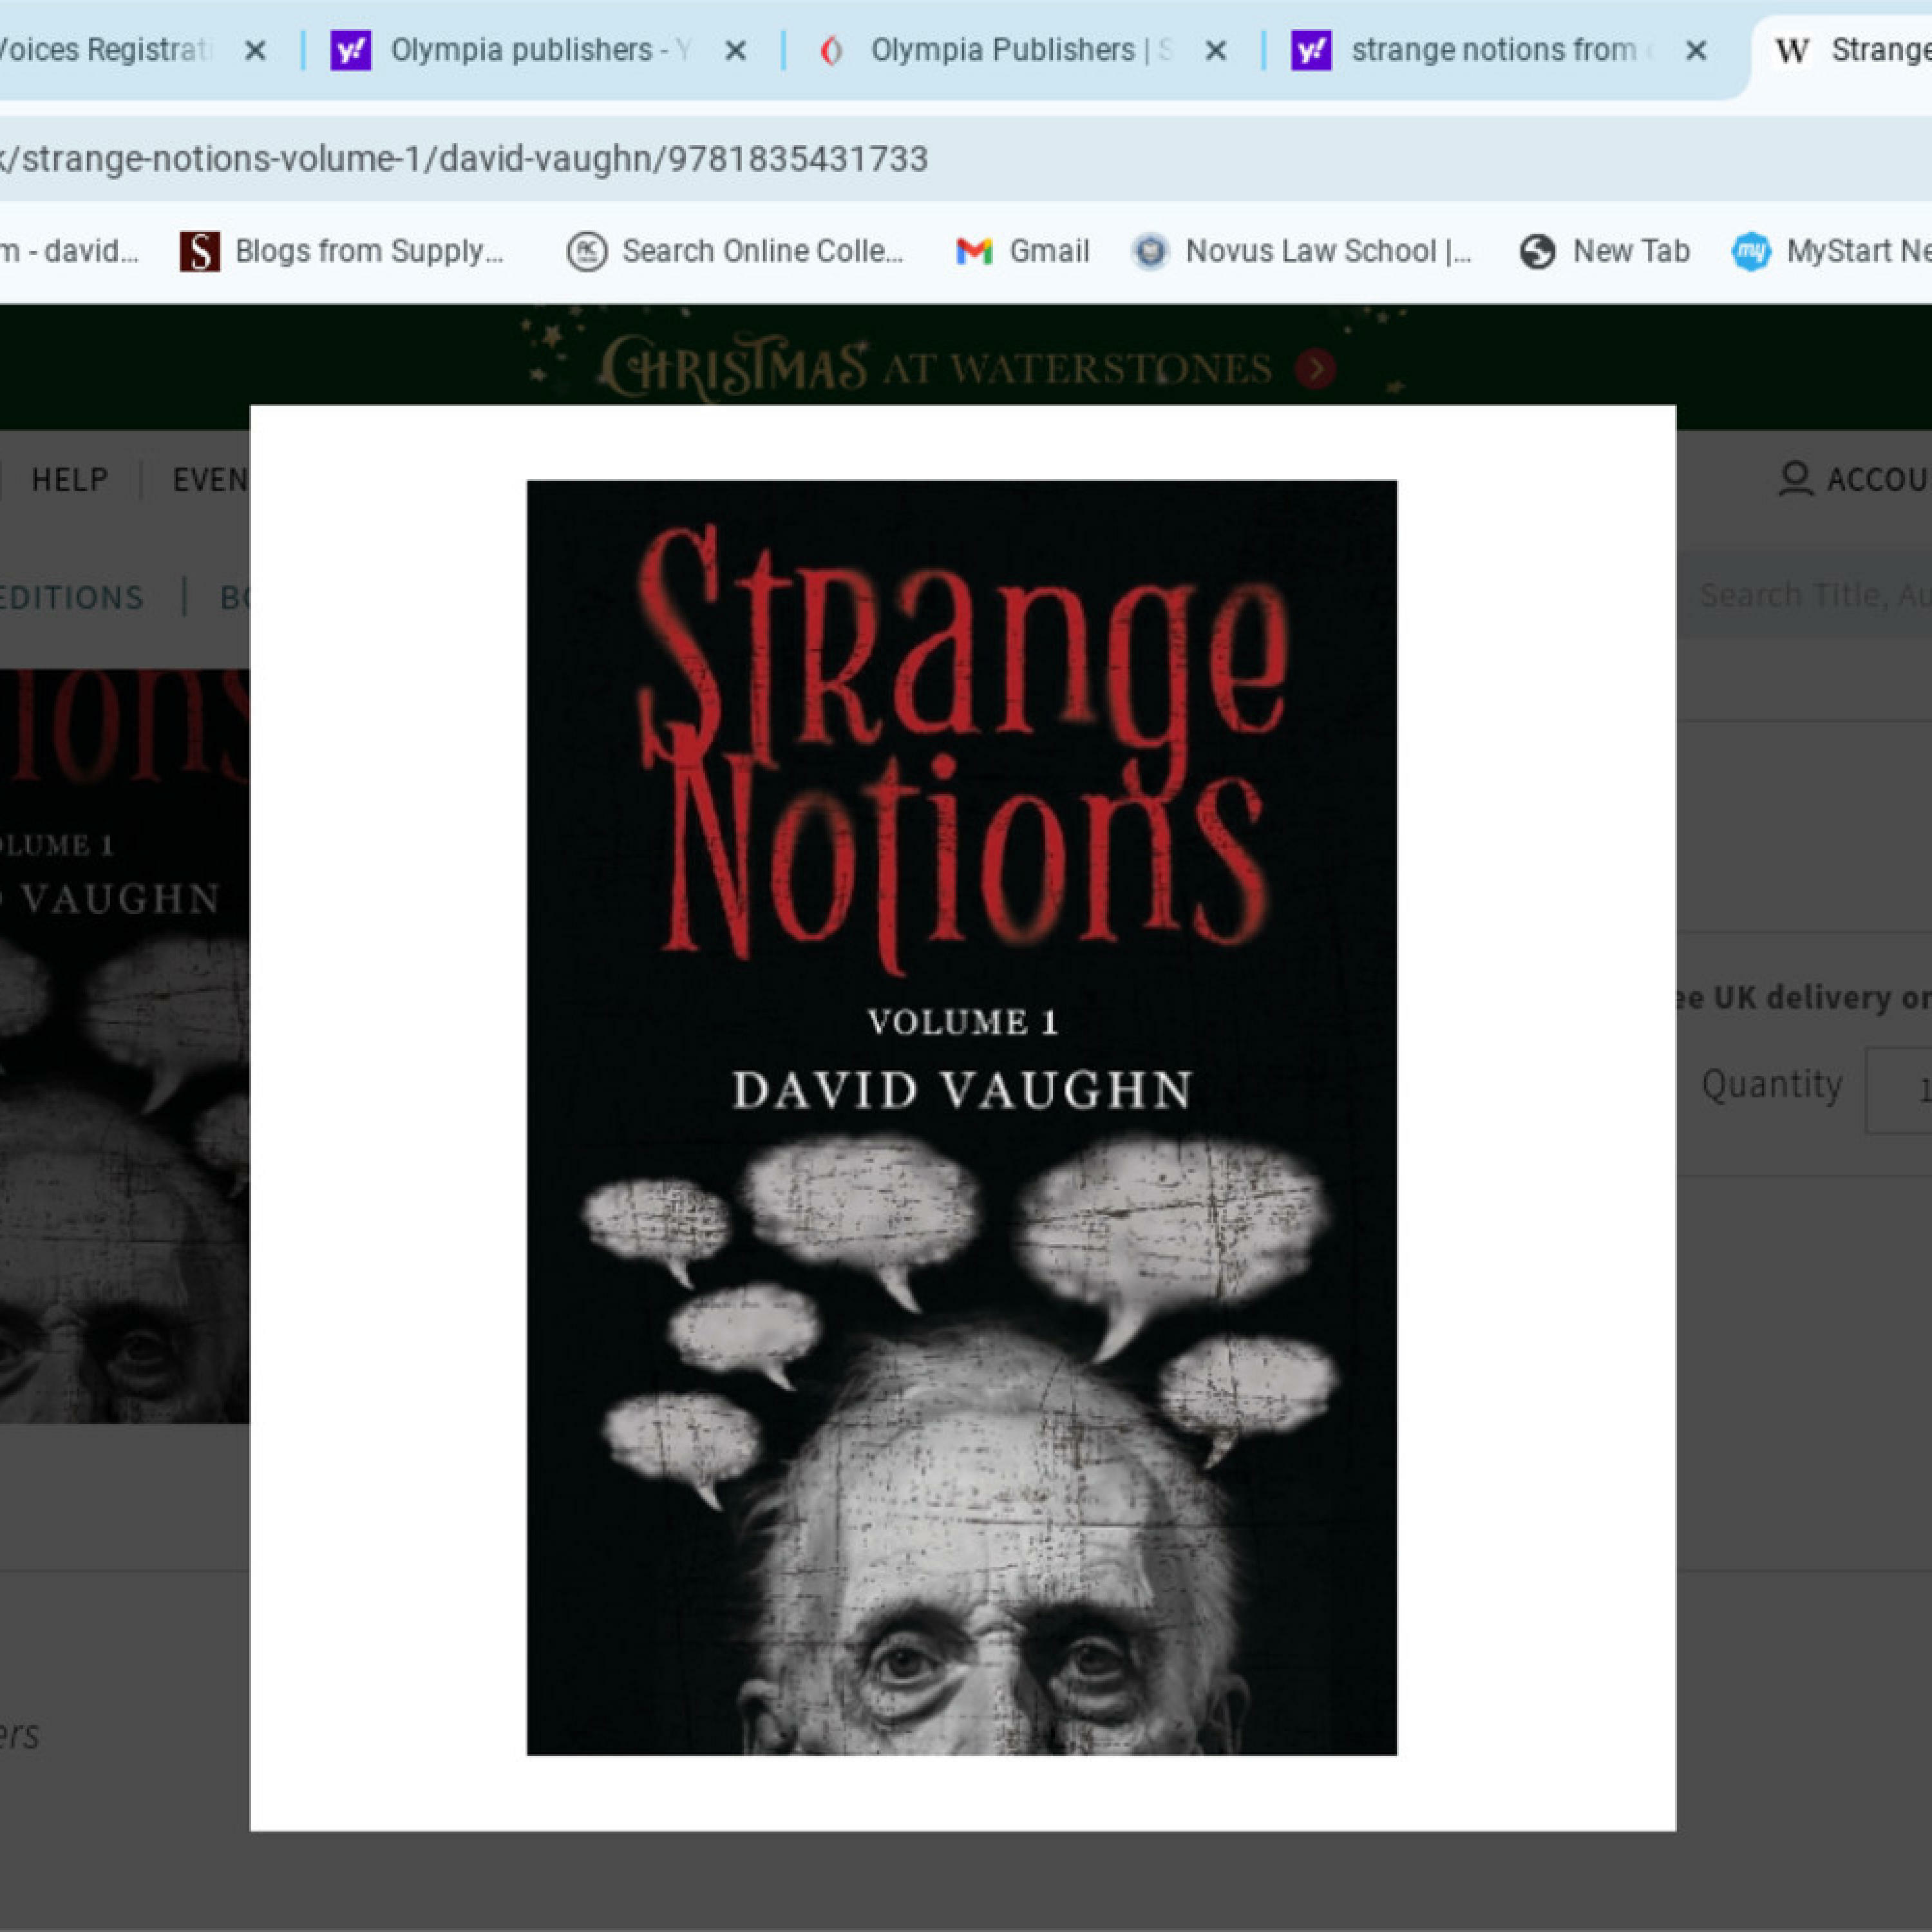Click the enlarged Strange Notions cover
The image size is (1932, 1932).
pos(961,1117)
